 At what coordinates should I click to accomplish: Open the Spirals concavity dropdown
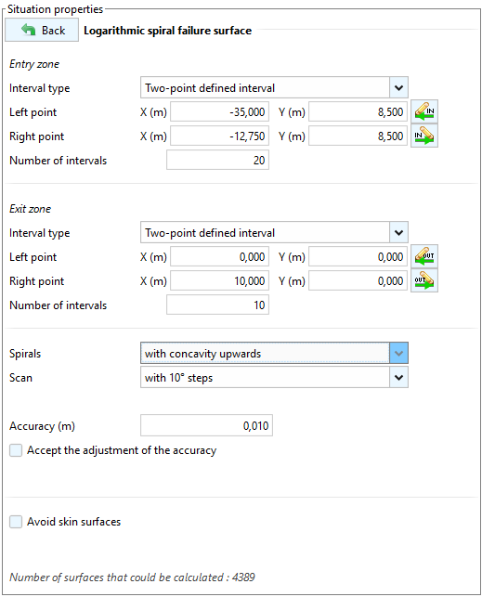click(274, 353)
